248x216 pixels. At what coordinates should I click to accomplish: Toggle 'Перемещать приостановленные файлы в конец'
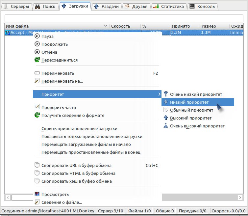[97, 152]
